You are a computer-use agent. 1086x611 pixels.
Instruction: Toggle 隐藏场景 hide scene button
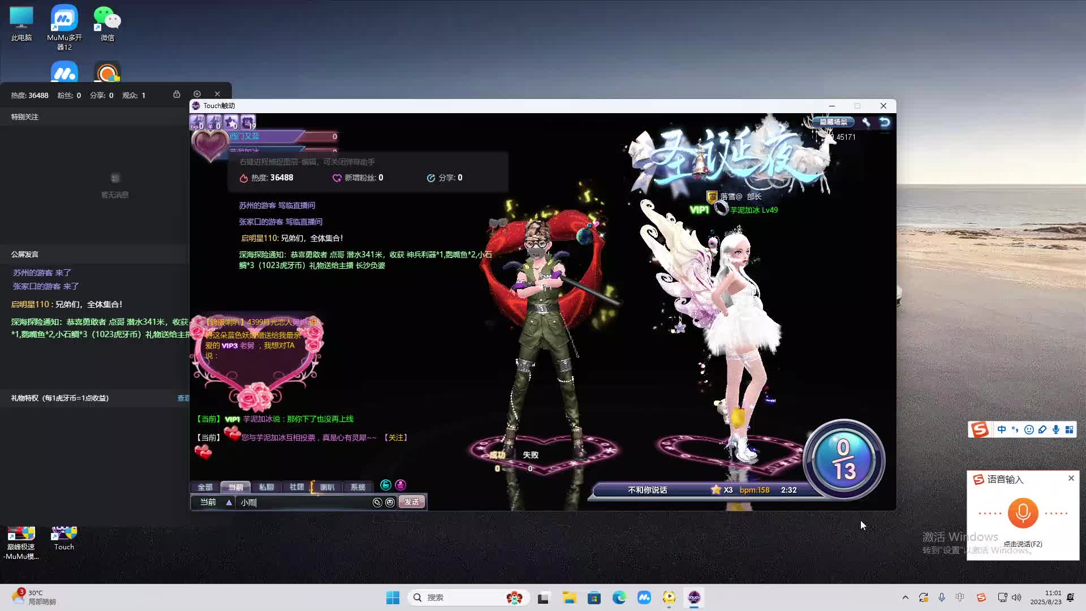tap(833, 122)
